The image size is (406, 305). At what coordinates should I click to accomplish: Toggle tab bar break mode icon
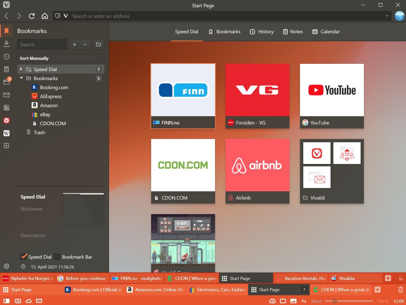click(x=18, y=301)
